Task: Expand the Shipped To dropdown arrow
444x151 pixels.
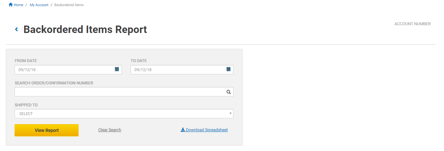Action: (x=230, y=113)
